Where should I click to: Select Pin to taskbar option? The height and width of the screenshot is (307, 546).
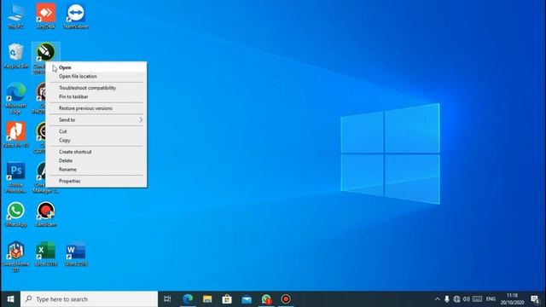pyautogui.click(x=96, y=96)
